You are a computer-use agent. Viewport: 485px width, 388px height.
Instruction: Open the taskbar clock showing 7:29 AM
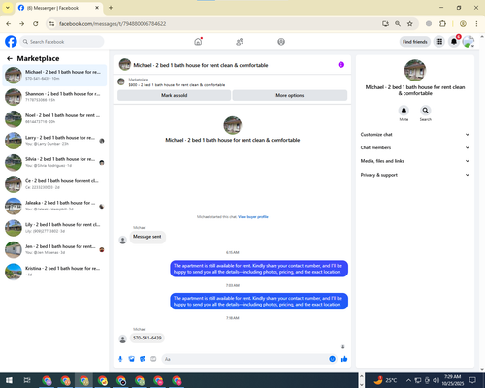pyautogui.click(x=452, y=380)
